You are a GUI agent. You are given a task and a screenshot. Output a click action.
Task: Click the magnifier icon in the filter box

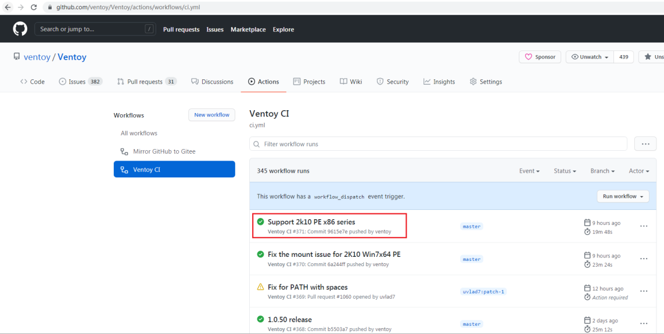click(256, 144)
